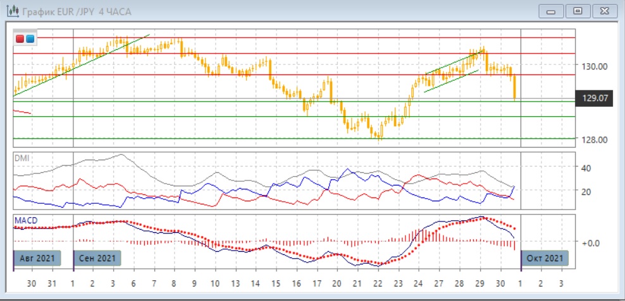
Task: Click the red square button on chart
Action: [20, 39]
